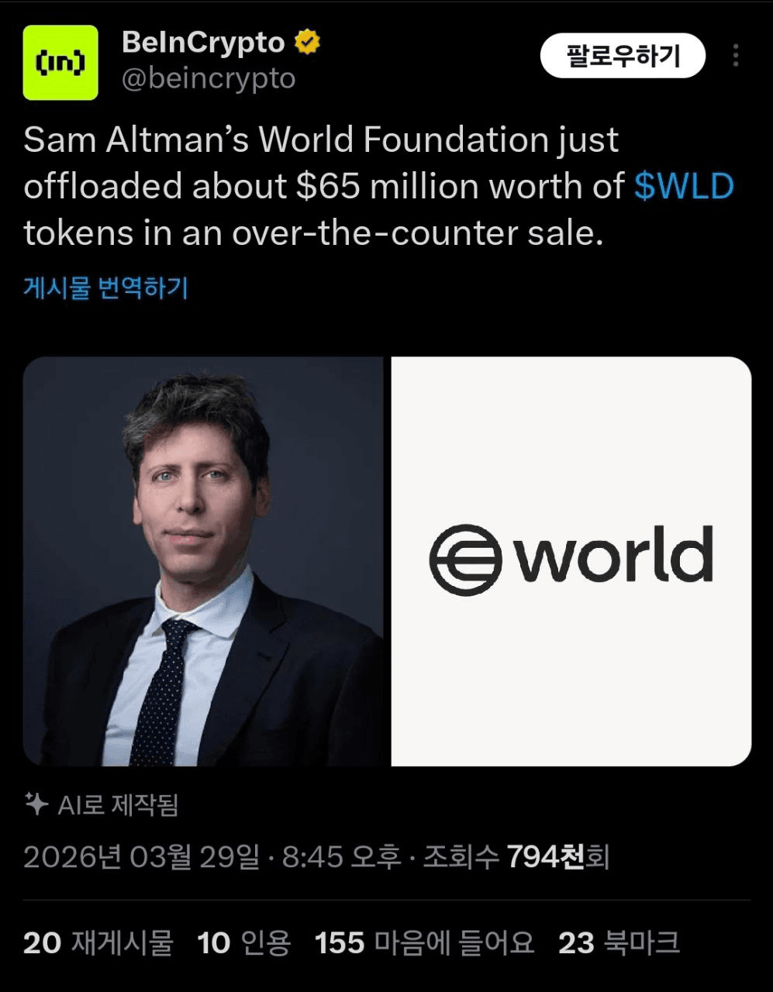This screenshot has width=773, height=992.
Task: Open the $WLD cashtag link
Action: (x=683, y=187)
